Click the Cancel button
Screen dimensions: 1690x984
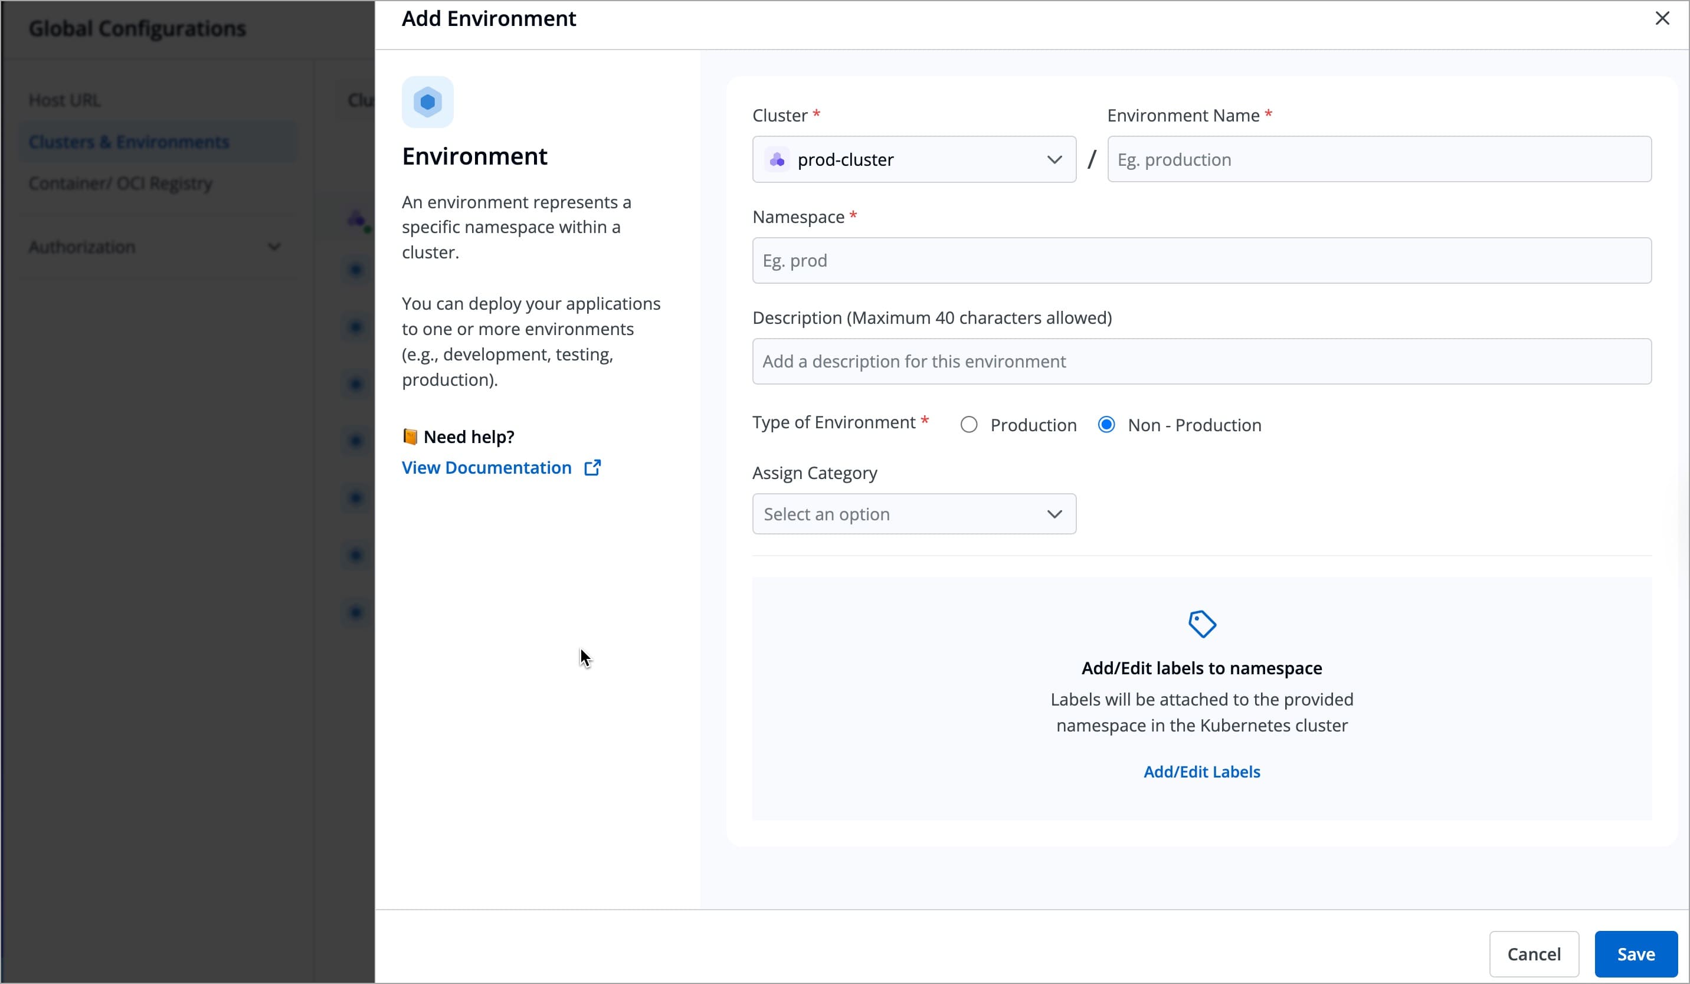[1533, 953]
